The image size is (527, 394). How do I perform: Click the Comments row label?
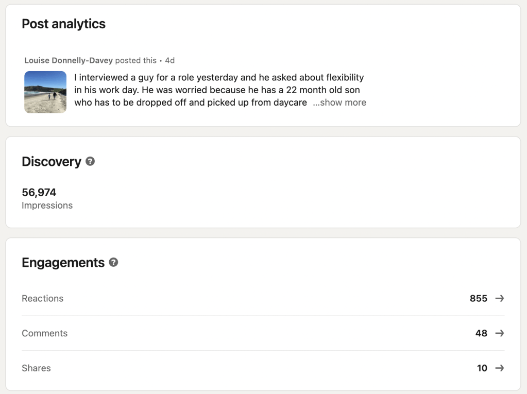click(45, 333)
